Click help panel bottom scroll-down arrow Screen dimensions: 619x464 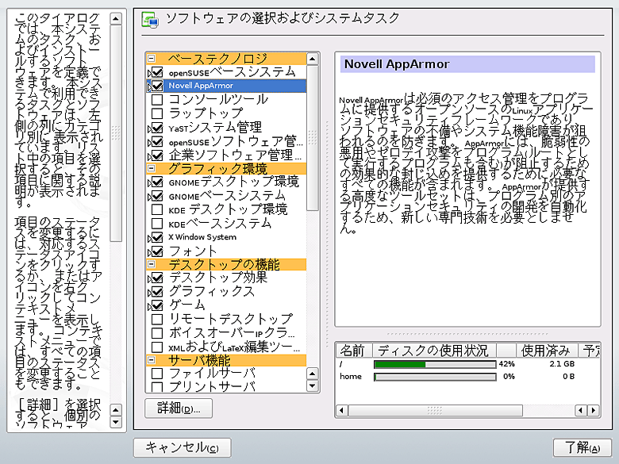point(116,422)
